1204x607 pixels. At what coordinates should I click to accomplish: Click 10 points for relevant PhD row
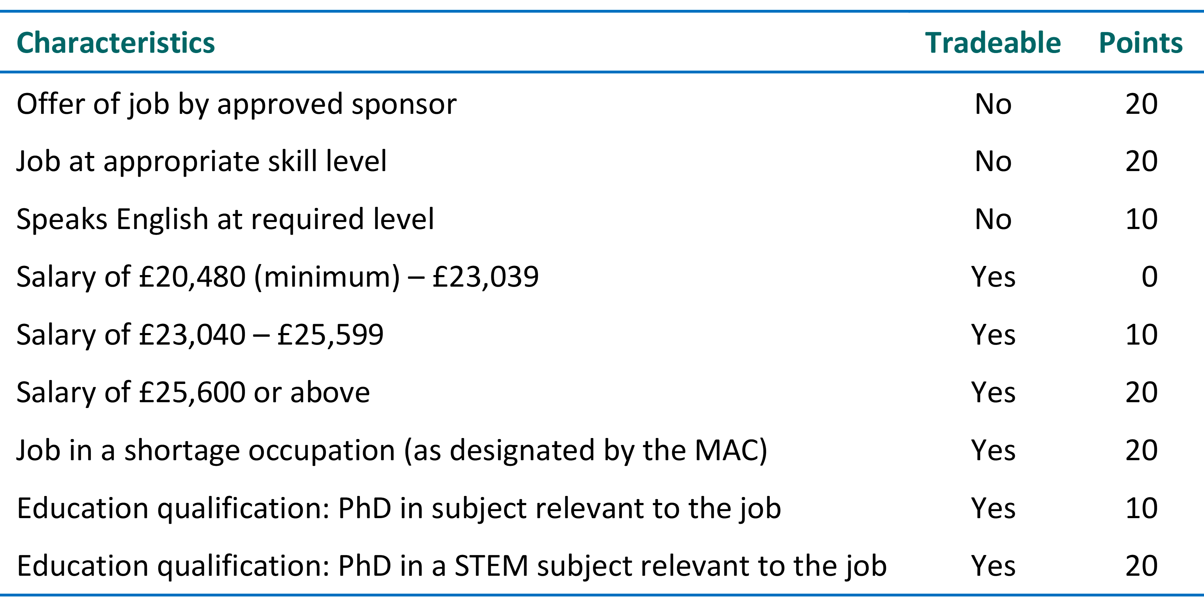point(1141,508)
